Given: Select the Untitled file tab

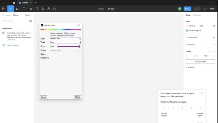Looking at the screenshot, I should pyautogui.click(x=25, y=3).
